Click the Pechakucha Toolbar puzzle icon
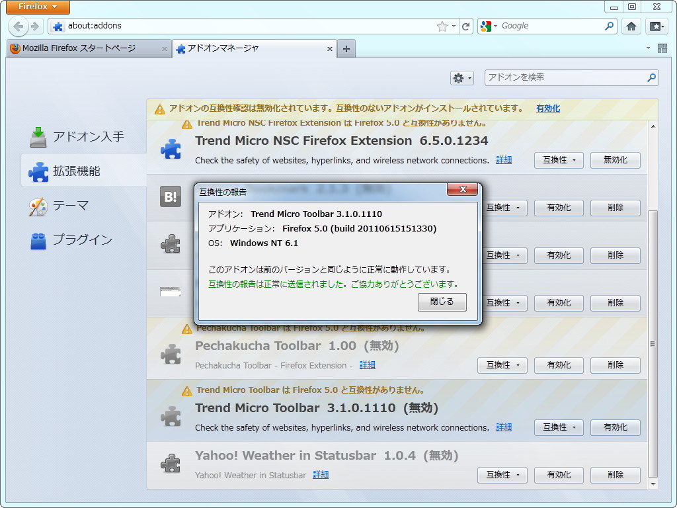The image size is (677, 508). (x=171, y=355)
